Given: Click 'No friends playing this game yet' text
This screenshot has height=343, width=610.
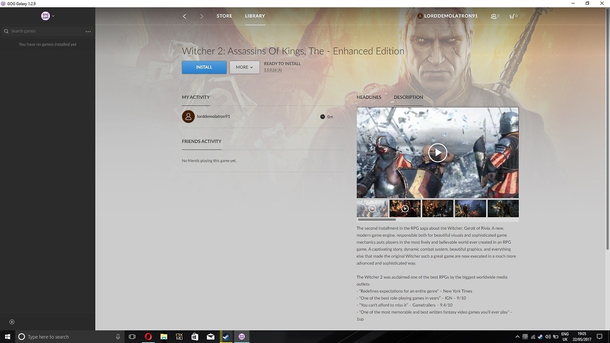Looking at the screenshot, I should coord(209,161).
